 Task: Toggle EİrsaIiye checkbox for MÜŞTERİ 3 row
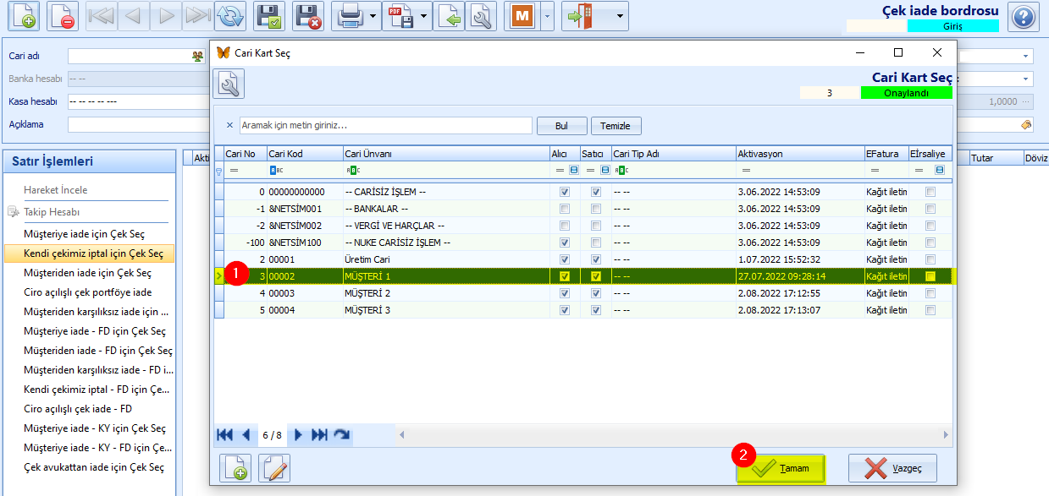pyautogui.click(x=930, y=310)
